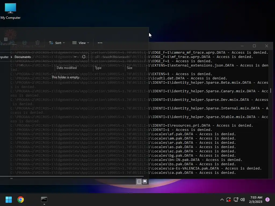Expand the address bar history dropdown
Screen dimensions: 275x206
pos(75,57)
